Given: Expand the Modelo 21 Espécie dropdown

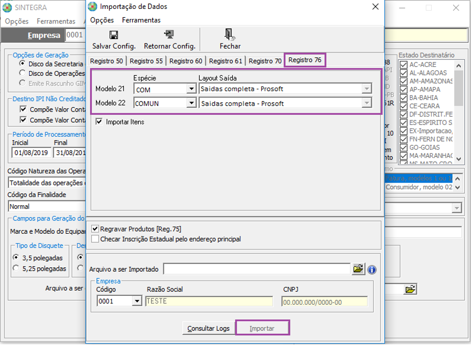Looking at the screenshot, I should [191, 89].
